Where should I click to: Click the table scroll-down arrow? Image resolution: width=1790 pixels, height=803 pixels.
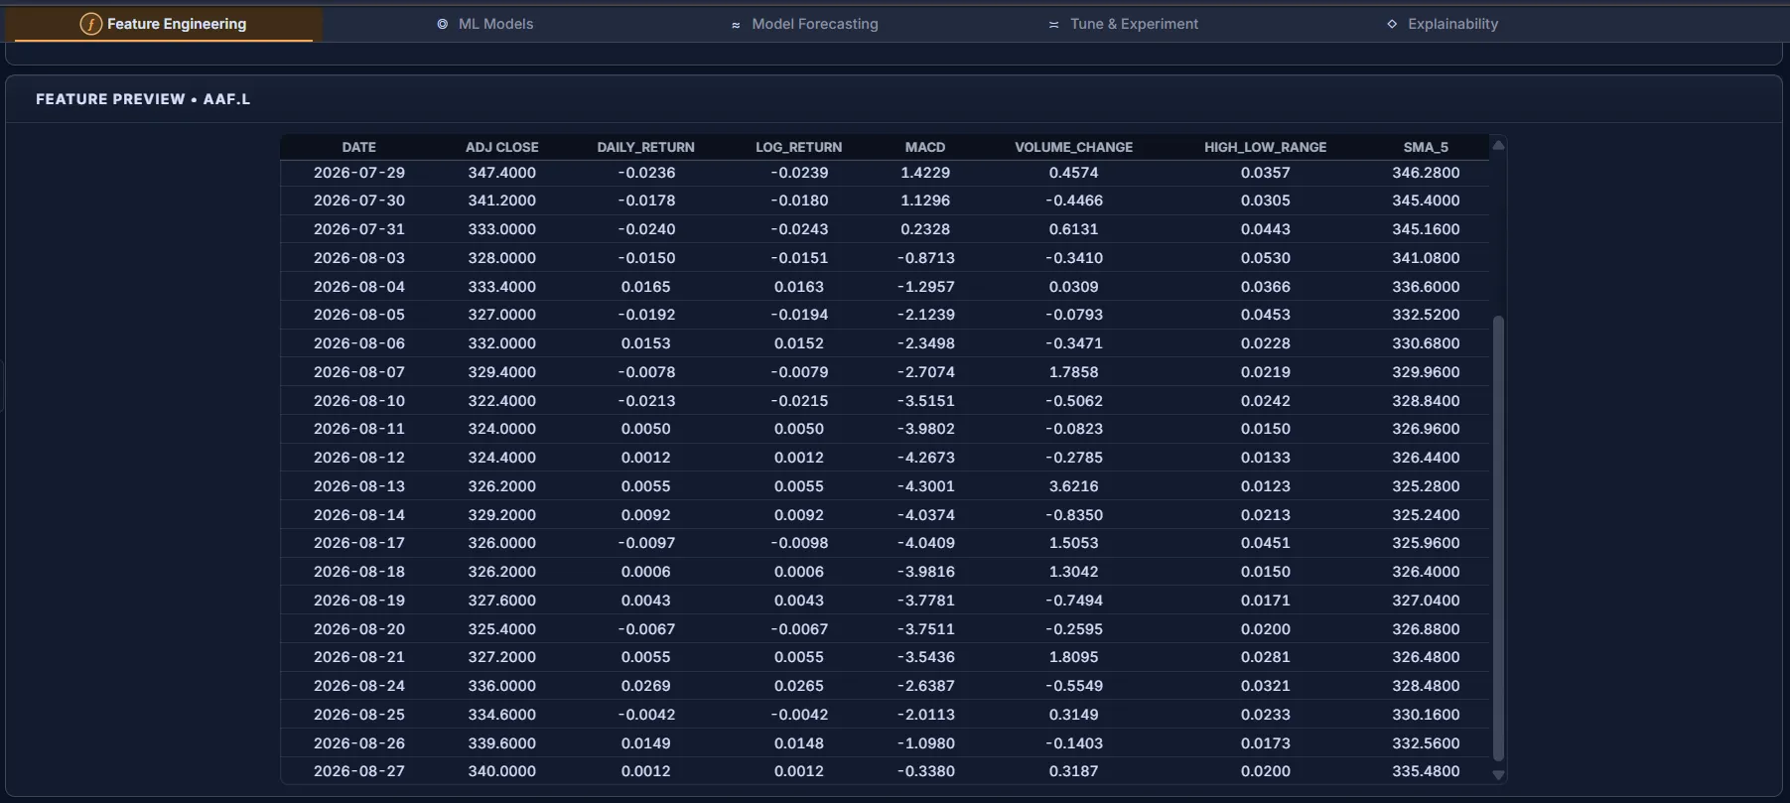(1498, 774)
